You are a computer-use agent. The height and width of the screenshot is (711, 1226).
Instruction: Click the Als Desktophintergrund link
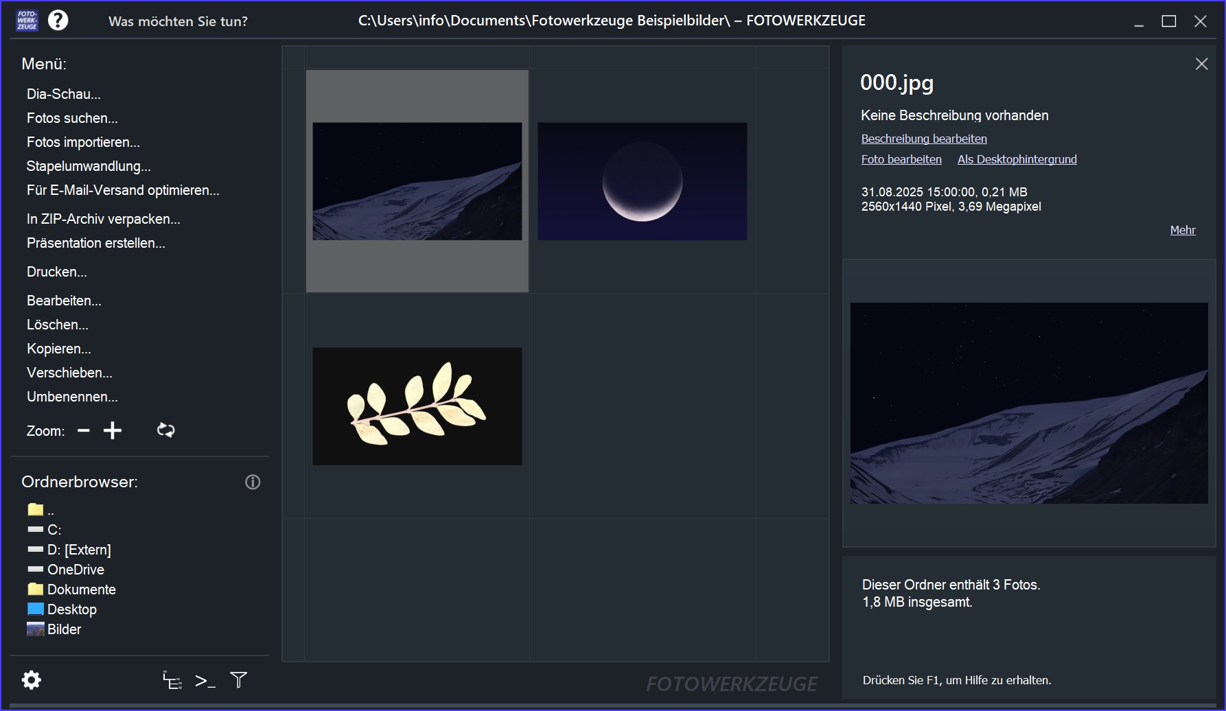pyautogui.click(x=1017, y=159)
